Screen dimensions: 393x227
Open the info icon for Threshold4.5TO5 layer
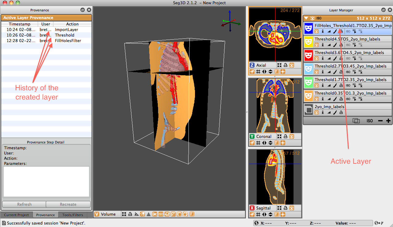(323, 45)
